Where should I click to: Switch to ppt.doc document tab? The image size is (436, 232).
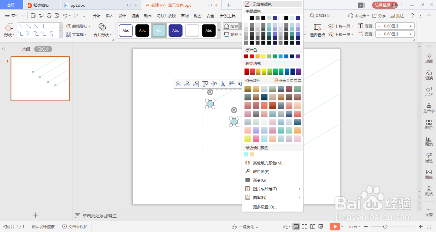(x=101, y=5)
